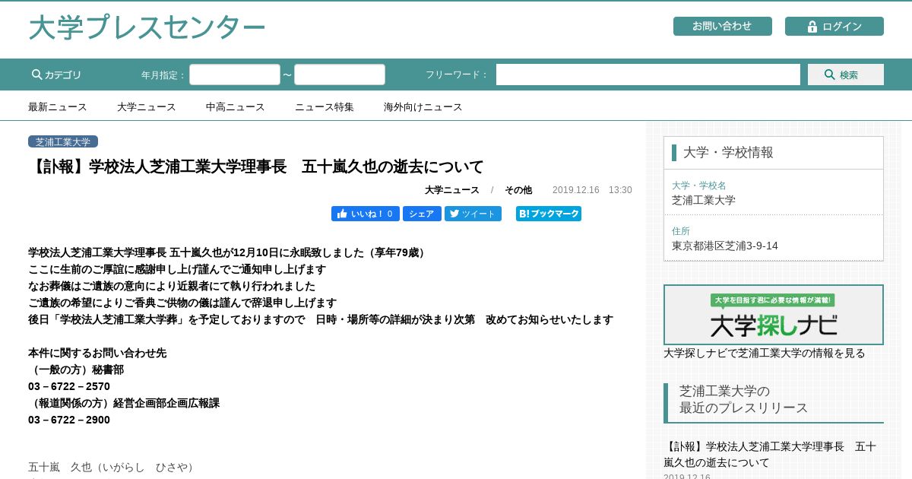Open the 中高ニュース menu item

click(x=236, y=107)
